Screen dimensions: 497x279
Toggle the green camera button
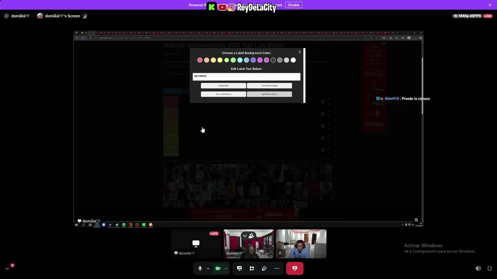point(218,268)
